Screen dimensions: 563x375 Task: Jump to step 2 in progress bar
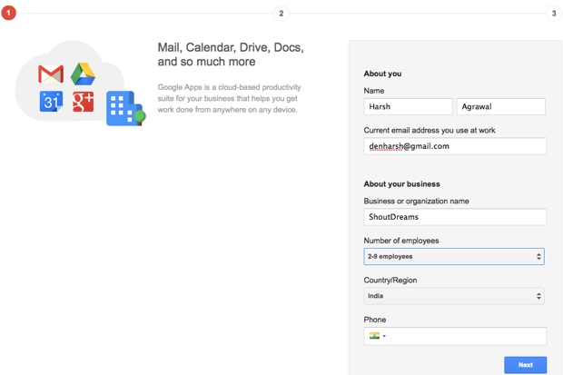pos(281,14)
